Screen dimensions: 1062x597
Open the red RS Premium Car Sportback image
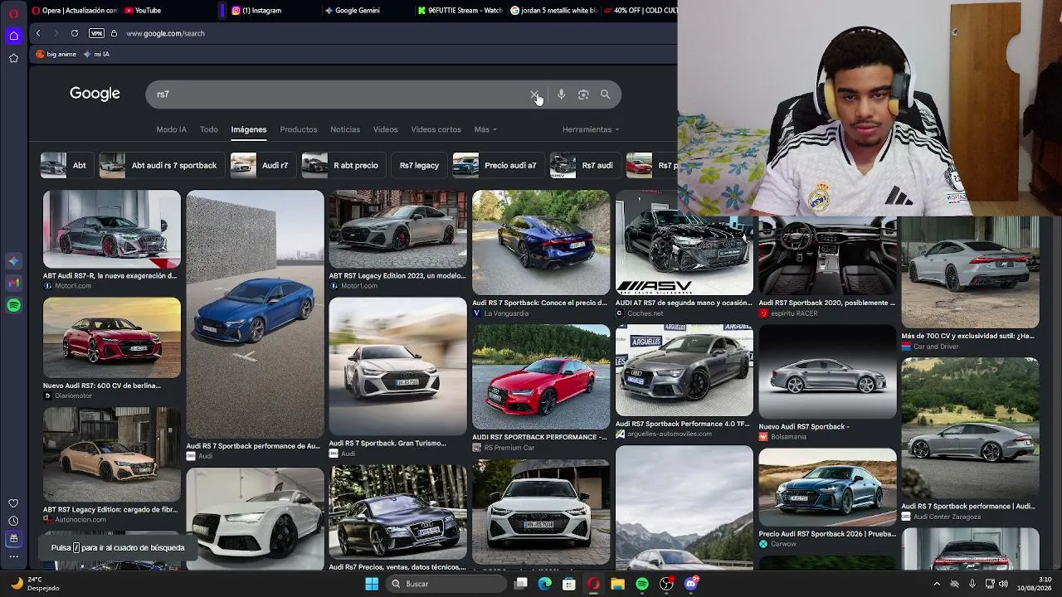[x=540, y=377]
